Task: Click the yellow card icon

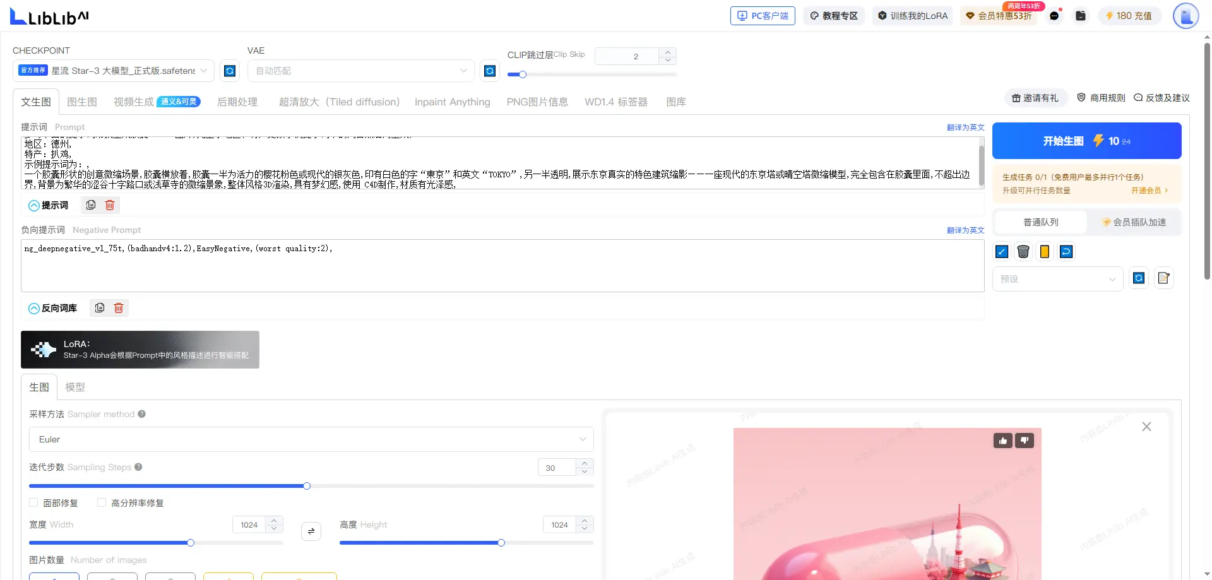Action: click(1045, 252)
